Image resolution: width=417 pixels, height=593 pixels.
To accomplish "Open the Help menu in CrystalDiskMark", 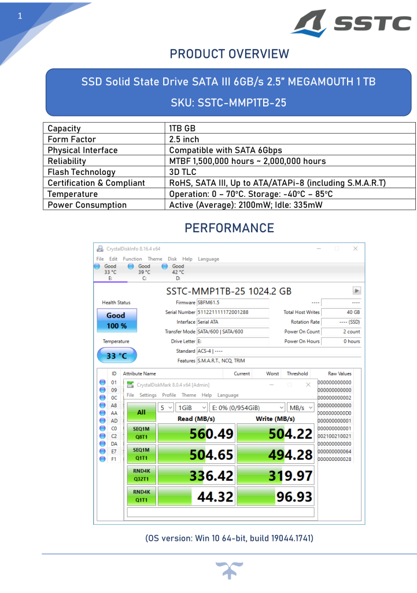I will click(206, 395).
